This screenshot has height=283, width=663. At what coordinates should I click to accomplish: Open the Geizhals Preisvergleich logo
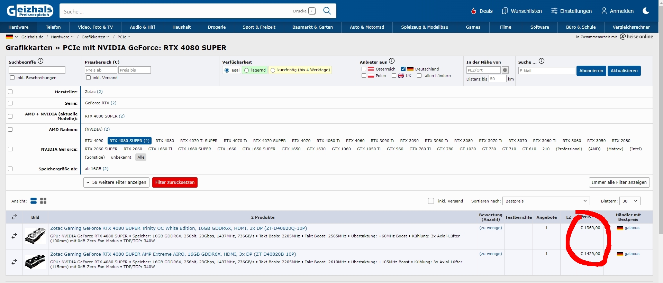[30, 11]
